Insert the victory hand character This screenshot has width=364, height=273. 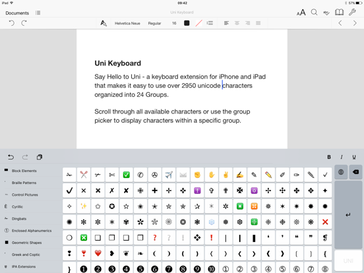tap(226, 175)
